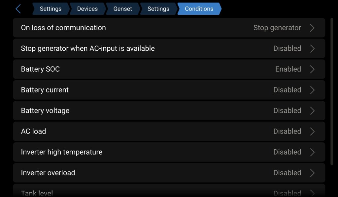This screenshot has width=338, height=197.
Task: Click the Battery voltage Disabled status
Action: pyautogui.click(x=287, y=111)
